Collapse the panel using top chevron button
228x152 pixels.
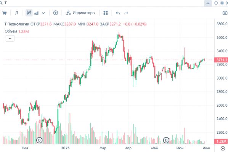pos(208,3)
